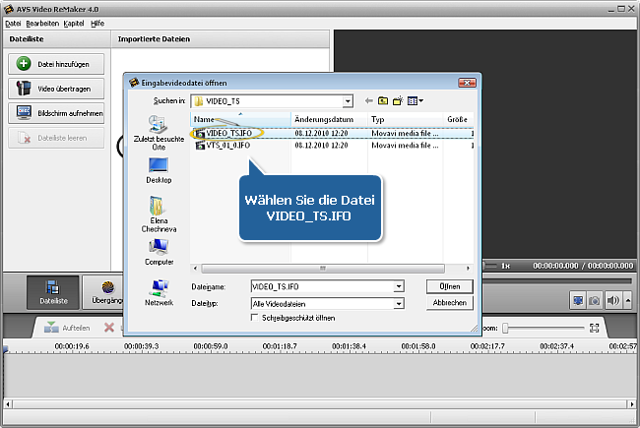Image resolution: width=640 pixels, height=428 pixels.
Task: Click the Dateiname input field
Action: [322, 287]
